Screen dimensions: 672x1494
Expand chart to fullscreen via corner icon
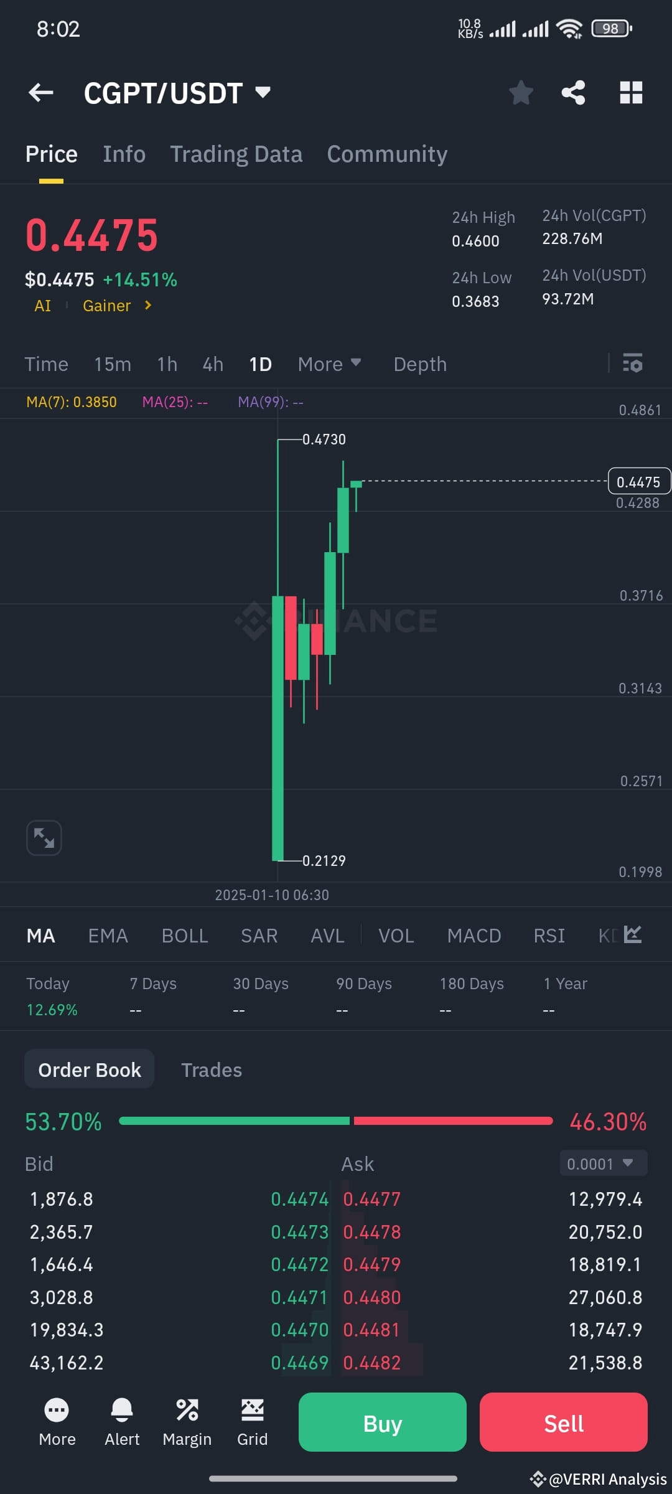coord(44,838)
